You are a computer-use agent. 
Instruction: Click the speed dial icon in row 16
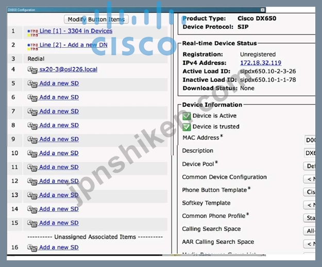32,248
